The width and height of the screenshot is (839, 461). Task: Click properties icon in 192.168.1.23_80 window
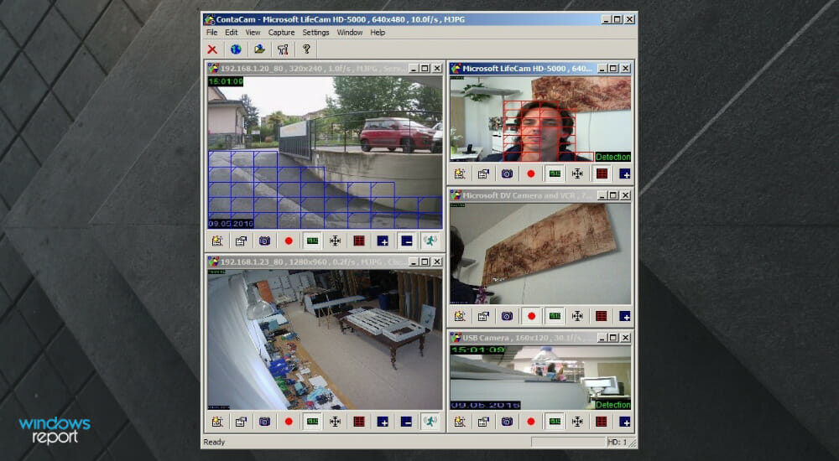pyautogui.click(x=242, y=422)
